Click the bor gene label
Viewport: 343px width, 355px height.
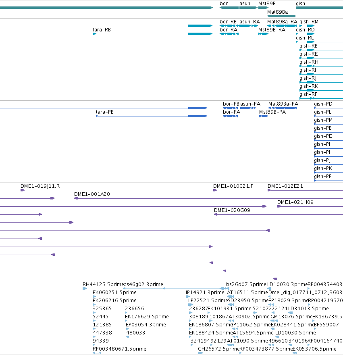223,4
